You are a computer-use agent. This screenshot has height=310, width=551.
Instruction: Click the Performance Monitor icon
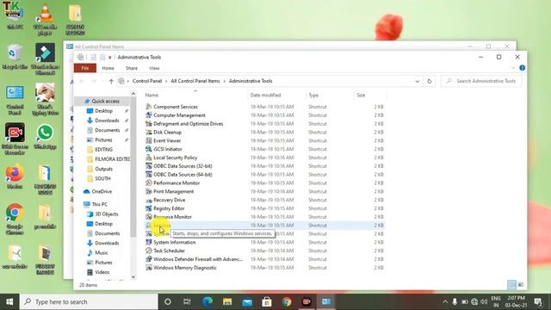pos(149,183)
